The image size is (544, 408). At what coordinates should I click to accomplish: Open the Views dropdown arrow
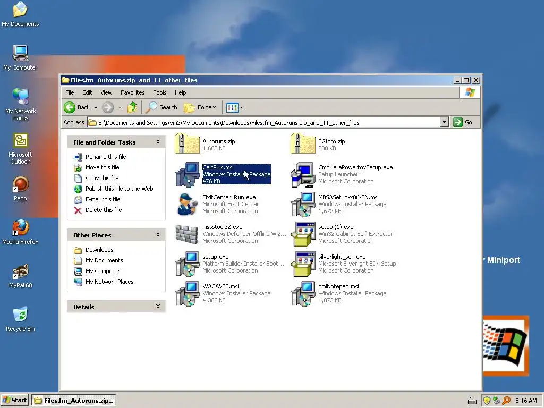[242, 107]
